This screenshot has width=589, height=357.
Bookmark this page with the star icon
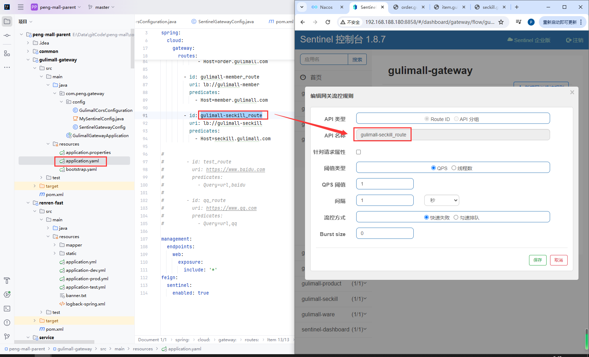coord(501,22)
